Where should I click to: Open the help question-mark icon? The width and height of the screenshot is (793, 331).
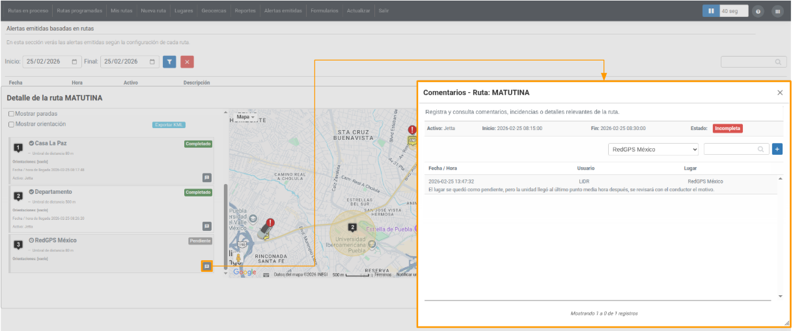pyautogui.click(x=758, y=11)
